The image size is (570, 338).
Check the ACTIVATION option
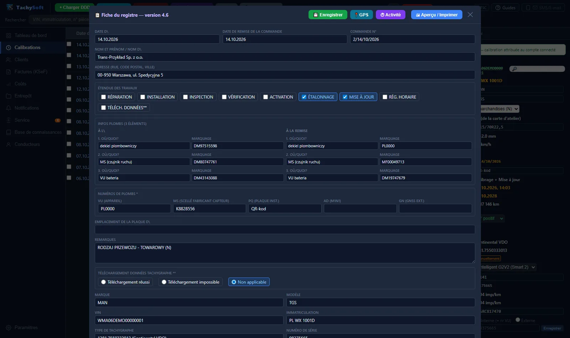[265, 97]
